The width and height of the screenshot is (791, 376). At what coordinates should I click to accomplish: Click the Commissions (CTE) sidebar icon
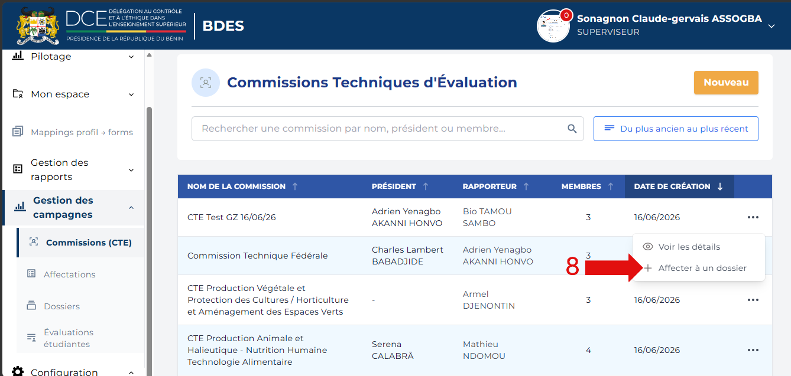click(x=34, y=242)
